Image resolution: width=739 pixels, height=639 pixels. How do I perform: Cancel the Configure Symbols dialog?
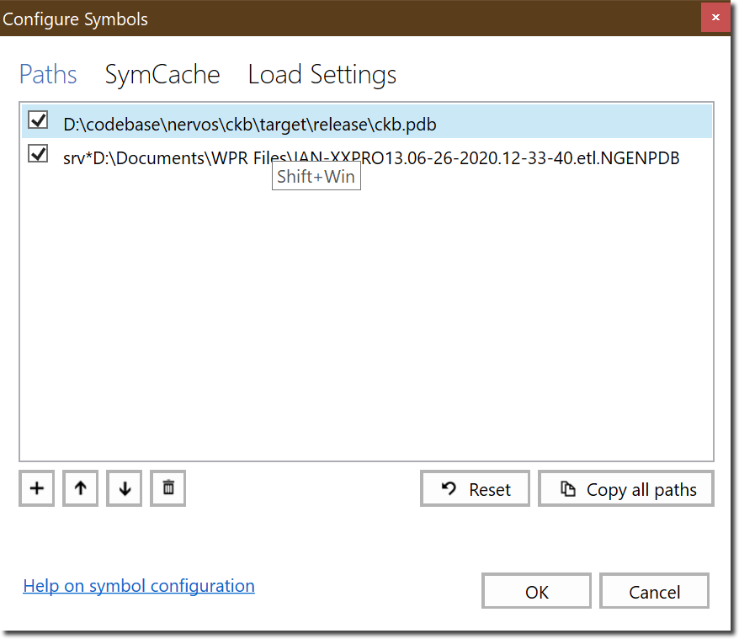654,590
